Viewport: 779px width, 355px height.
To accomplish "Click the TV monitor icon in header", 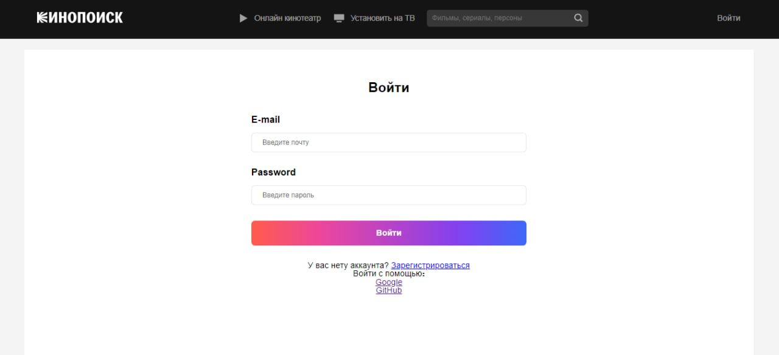I will (x=339, y=18).
